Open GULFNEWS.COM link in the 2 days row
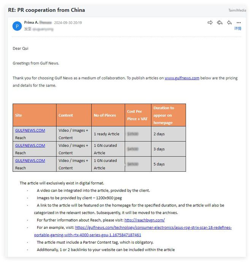The height and width of the screenshot is (262, 251). [x=30, y=131]
